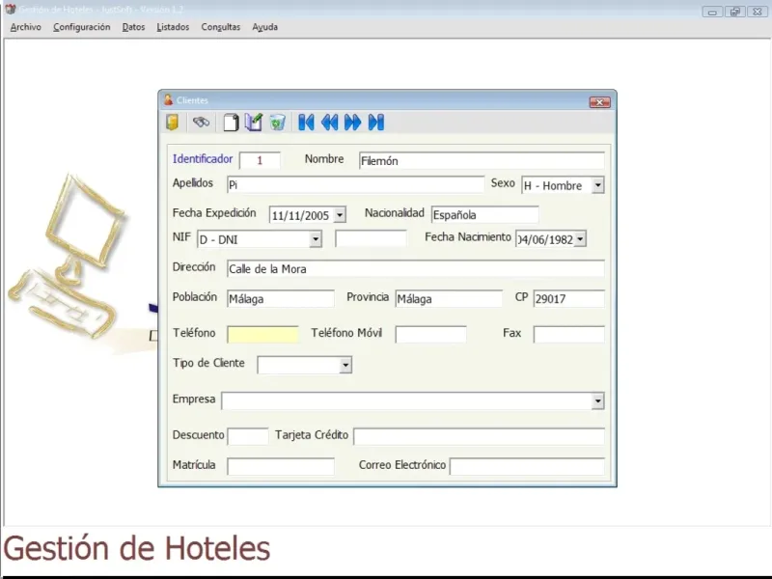
Task: Open the Archivo menu
Action: [x=26, y=27]
